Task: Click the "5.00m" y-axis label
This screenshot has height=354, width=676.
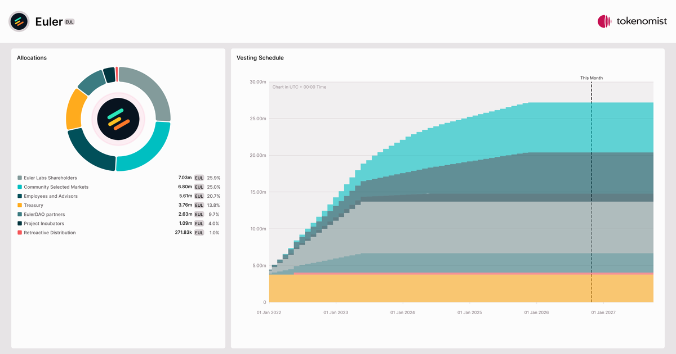Action: pos(259,266)
